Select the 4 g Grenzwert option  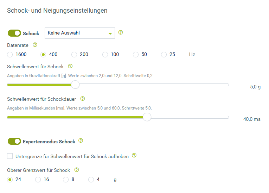point(91,180)
